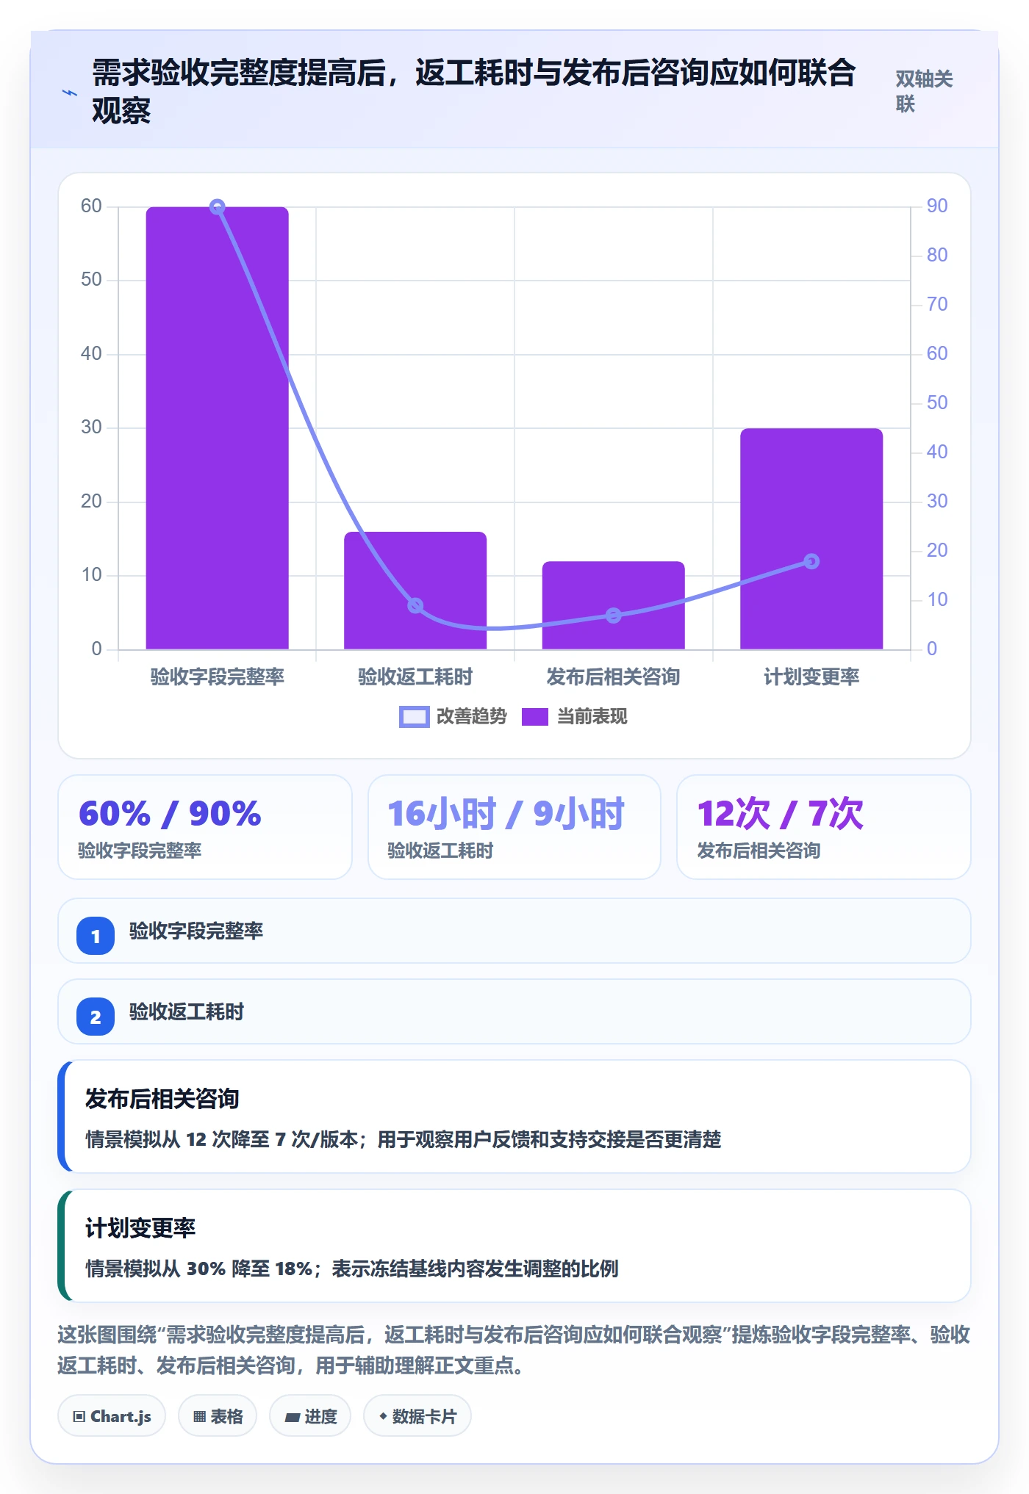The height and width of the screenshot is (1494, 1029).
Task: Click the trend point atop the 验收字段完整率 bar
Action: [217, 207]
